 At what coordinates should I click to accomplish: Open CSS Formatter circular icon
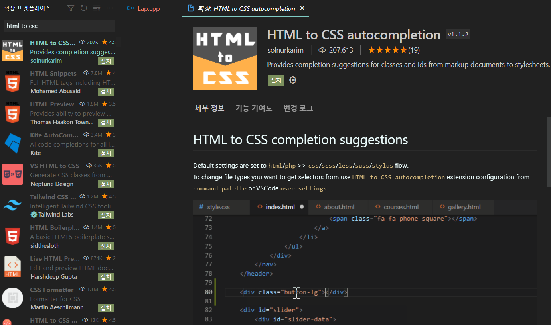12,298
